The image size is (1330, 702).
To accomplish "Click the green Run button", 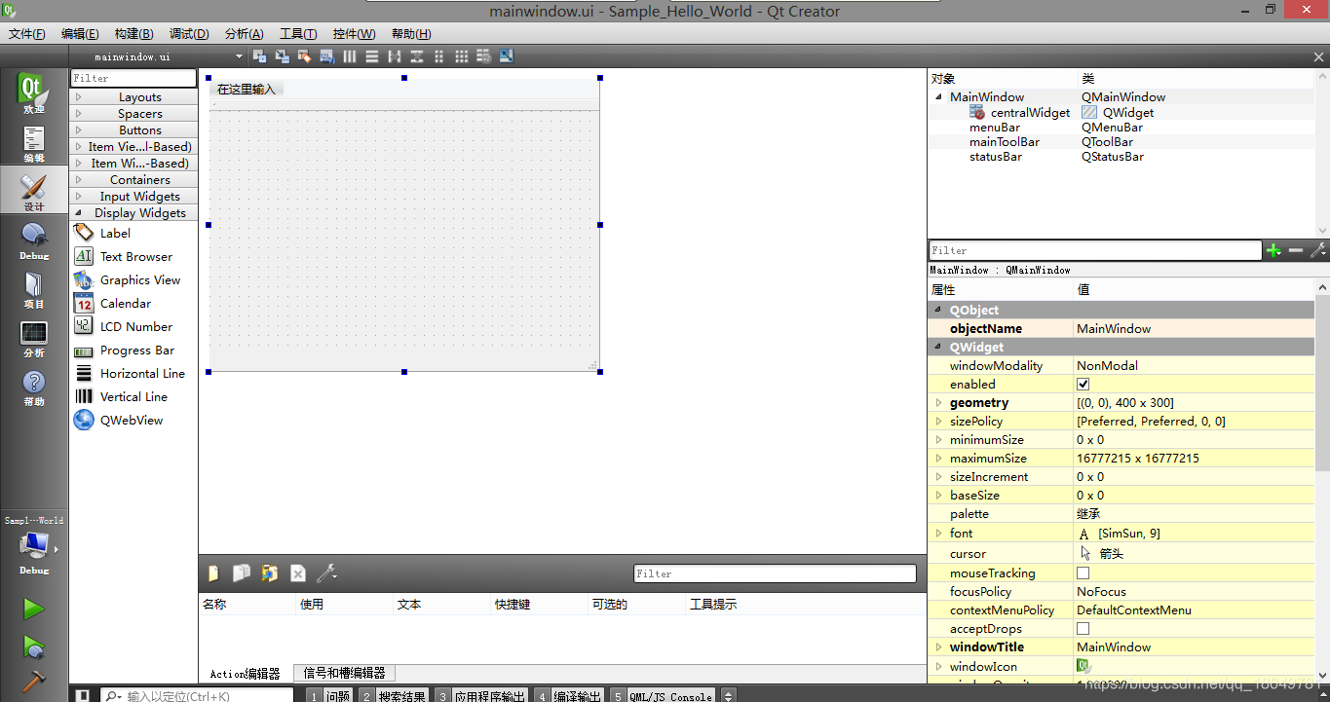I will pyautogui.click(x=34, y=610).
